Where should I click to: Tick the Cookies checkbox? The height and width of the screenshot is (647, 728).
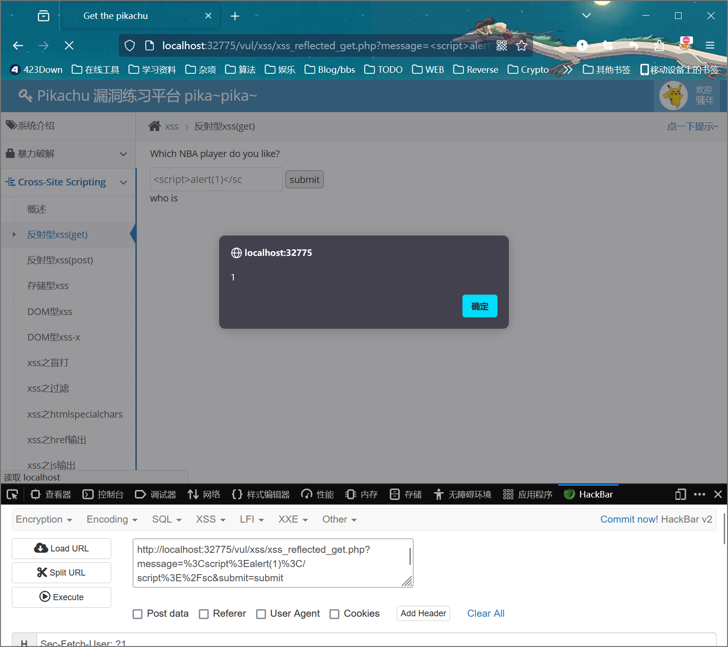[335, 614]
